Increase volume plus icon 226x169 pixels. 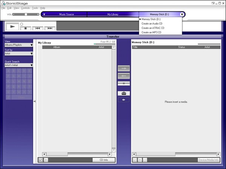(38, 14)
